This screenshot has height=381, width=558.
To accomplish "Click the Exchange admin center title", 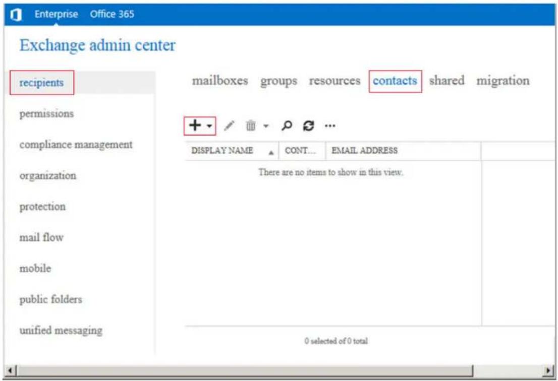I will pyautogui.click(x=97, y=45).
